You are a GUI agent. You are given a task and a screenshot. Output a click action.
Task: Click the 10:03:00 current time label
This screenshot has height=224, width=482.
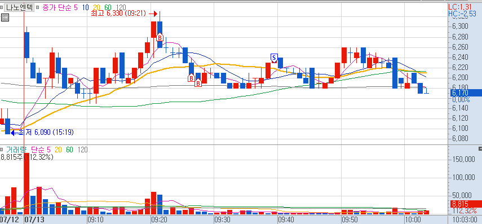pos(465,219)
